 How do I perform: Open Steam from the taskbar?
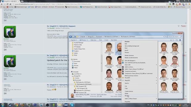click(x=10, y=105)
